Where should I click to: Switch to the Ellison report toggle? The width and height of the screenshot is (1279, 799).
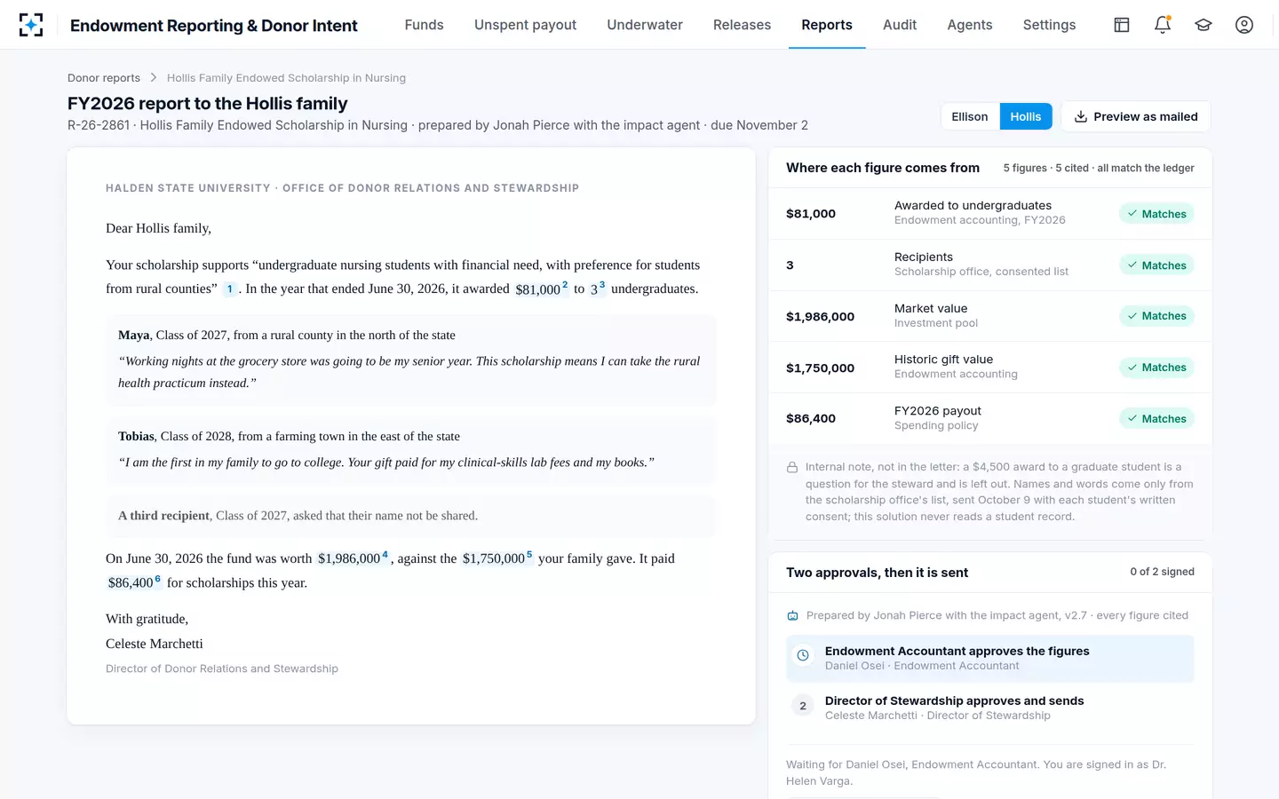tap(970, 116)
